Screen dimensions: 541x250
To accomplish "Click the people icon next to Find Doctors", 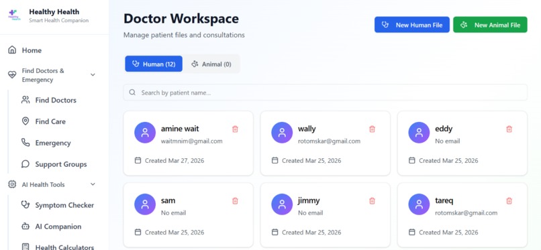I will coord(26,100).
